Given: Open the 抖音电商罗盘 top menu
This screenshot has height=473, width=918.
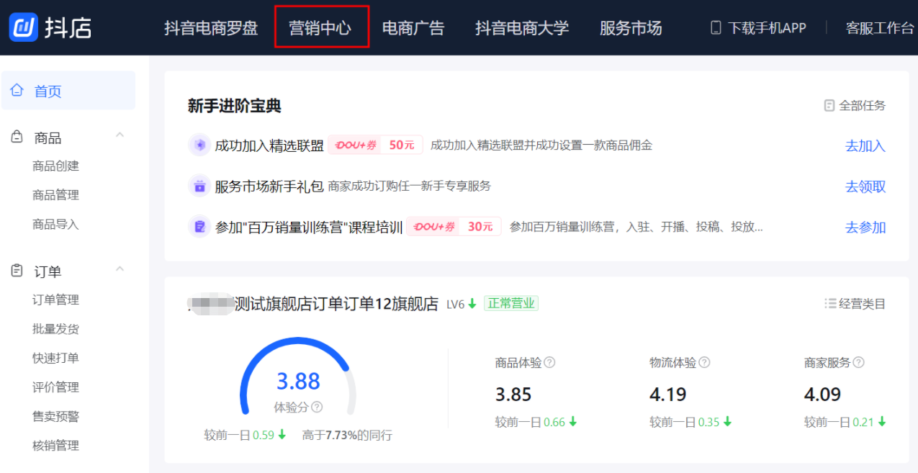Looking at the screenshot, I should click(x=211, y=28).
